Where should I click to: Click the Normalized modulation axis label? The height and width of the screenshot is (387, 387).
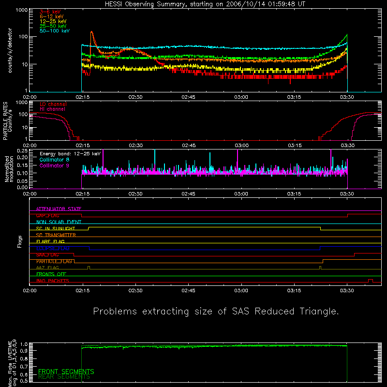(9, 169)
